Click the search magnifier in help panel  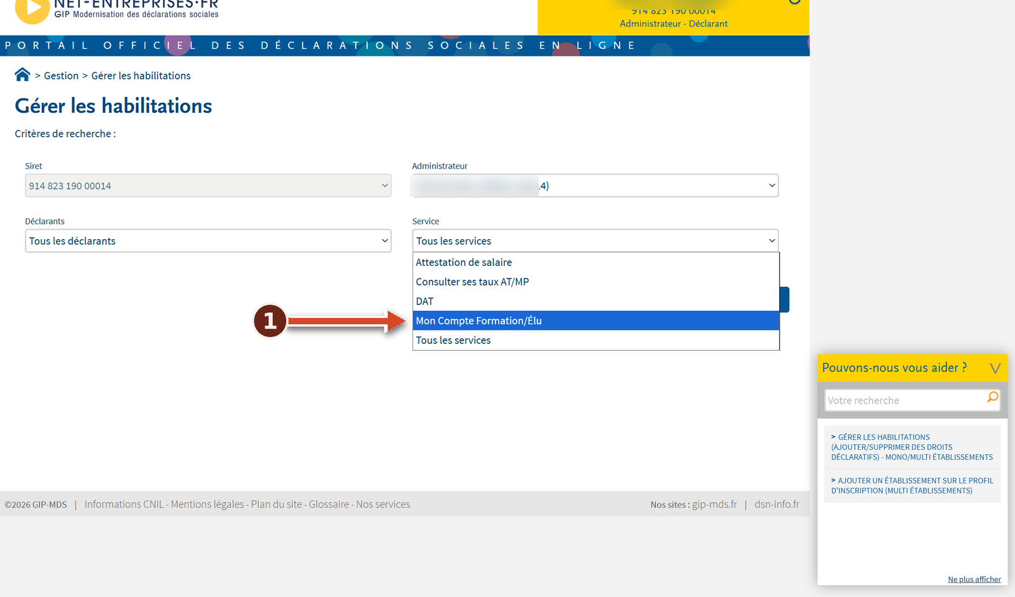pos(993,397)
